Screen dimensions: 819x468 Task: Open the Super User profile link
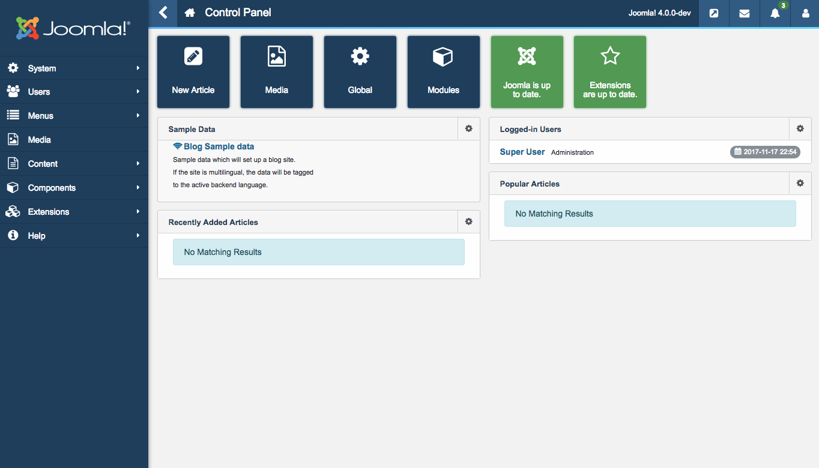(522, 152)
